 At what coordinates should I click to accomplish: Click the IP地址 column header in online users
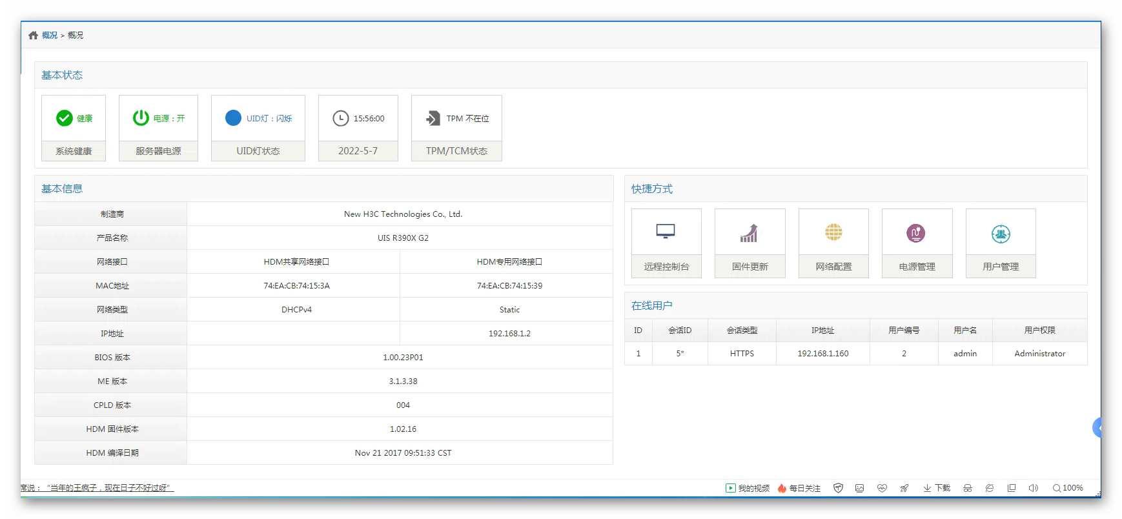pyautogui.click(x=823, y=331)
